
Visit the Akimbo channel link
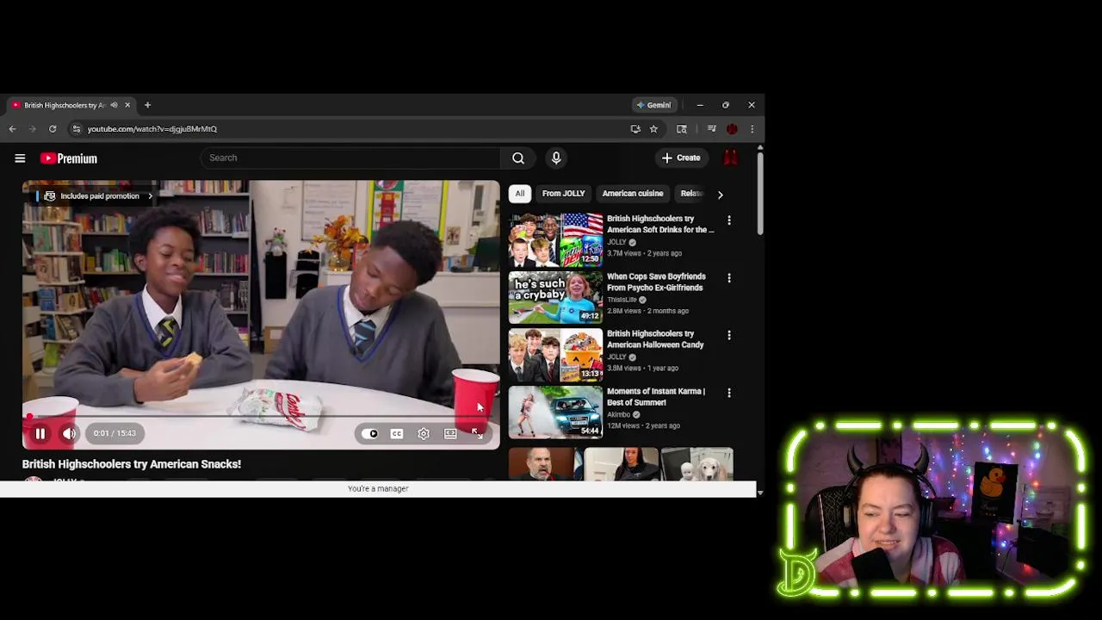coord(619,414)
